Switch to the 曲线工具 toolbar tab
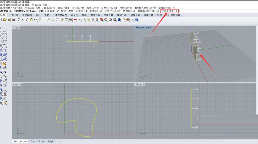Screen dimensions: 258x144 point(95,15)
